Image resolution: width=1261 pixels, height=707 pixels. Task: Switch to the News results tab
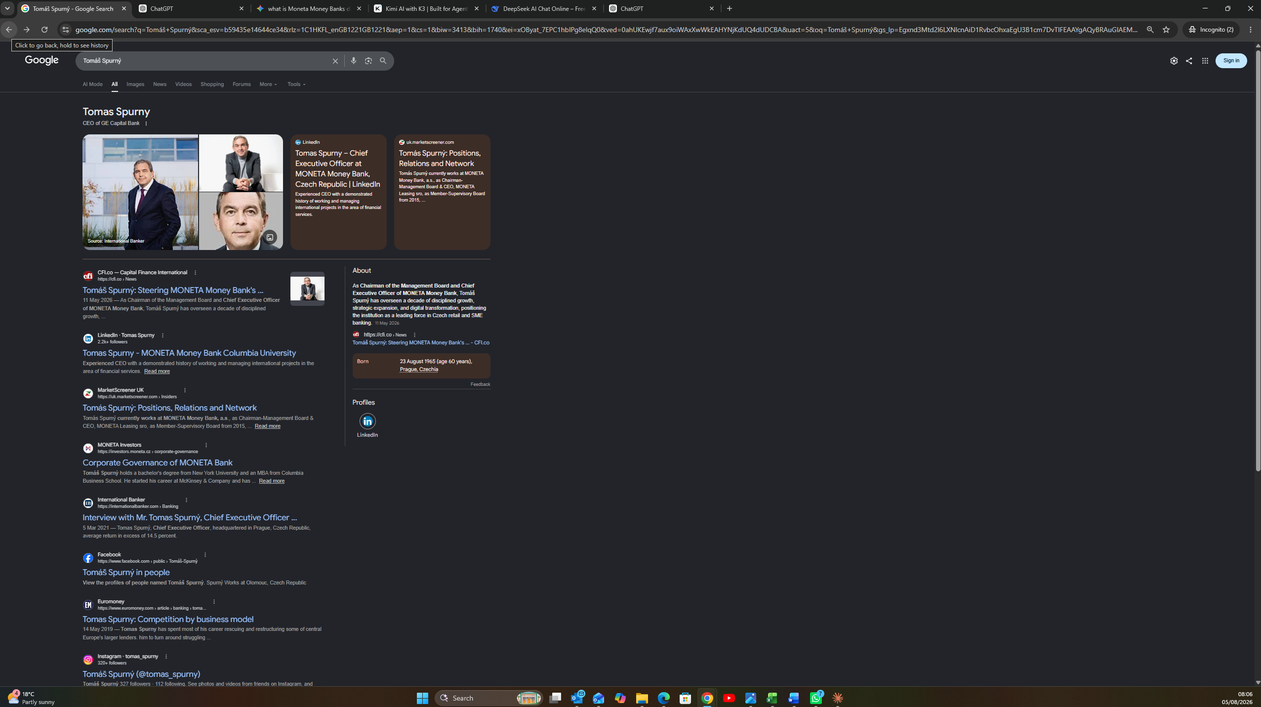click(x=160, y=84)
